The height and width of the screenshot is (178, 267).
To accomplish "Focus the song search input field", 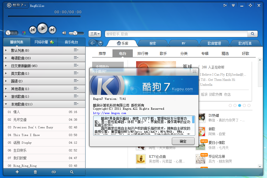I will 176,34.
